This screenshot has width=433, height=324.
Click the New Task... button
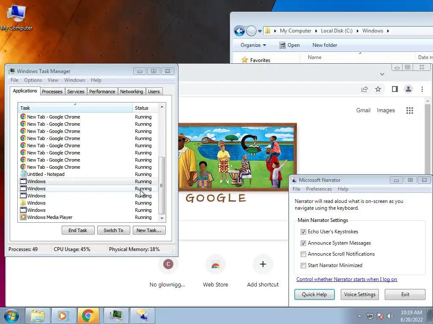[x=149, y=230]
